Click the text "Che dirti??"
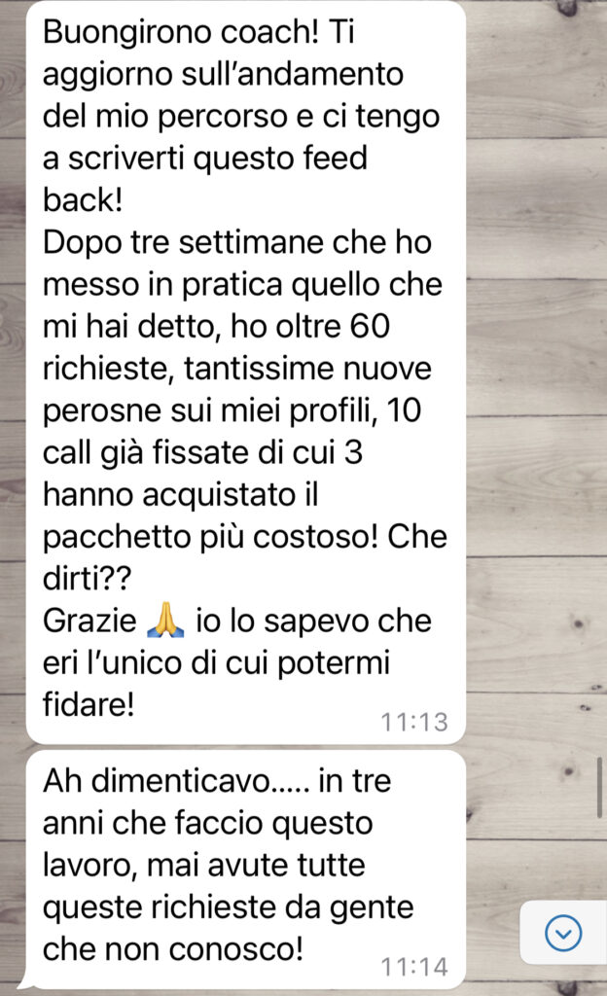This screenshot has width=607, height=996. [x=245, y=557]
